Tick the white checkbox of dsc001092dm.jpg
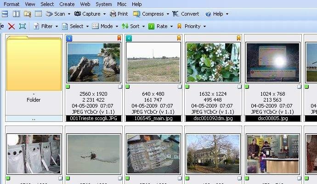The height and width of the screenshot is (184, 317). (239, 87)
